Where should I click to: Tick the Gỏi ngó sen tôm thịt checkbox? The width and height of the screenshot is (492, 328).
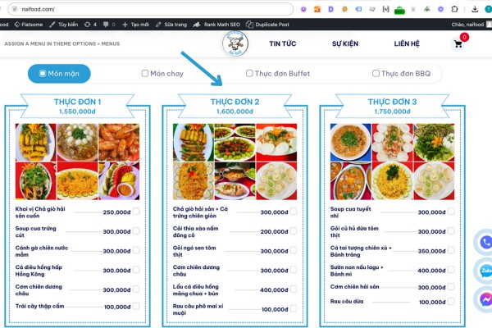(294, 250)
